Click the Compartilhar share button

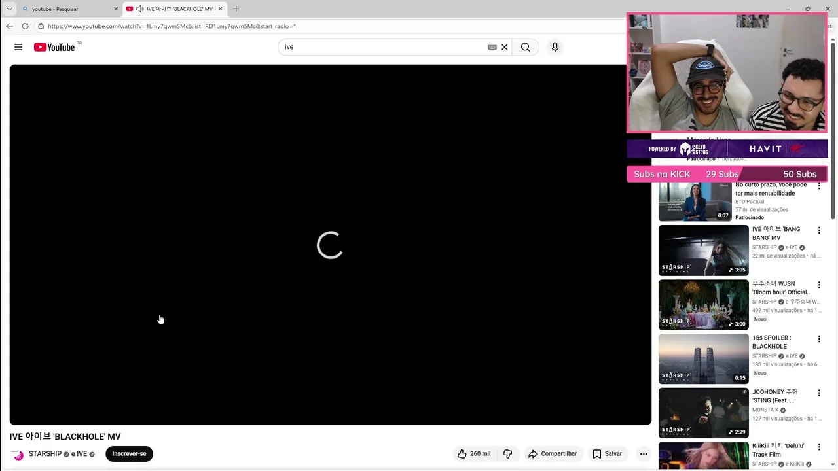(x=553, y=453)
